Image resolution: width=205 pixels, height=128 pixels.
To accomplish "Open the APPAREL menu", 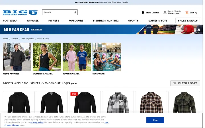I will pos(33,21).
